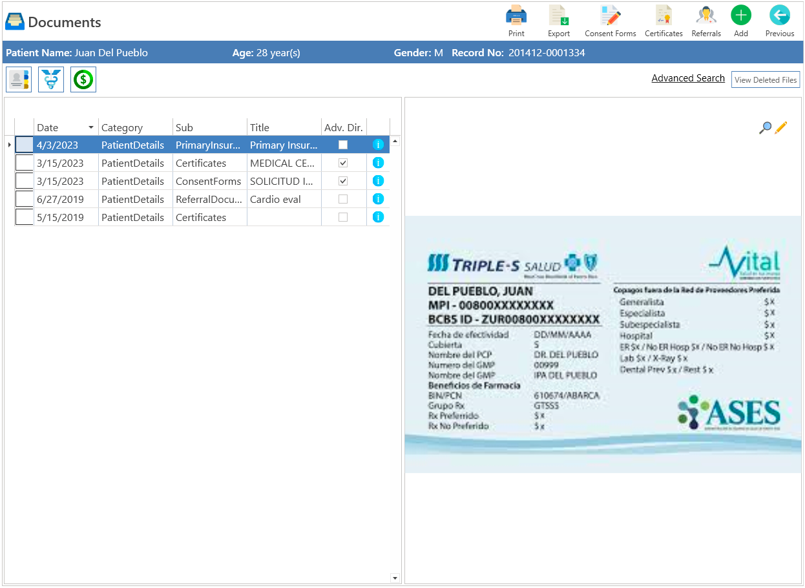The width and height of the screenshot is (805, 588).
Task: Uncheck Adv. Dir. for the MEDICAL CE... row
Action: (343, 163)
